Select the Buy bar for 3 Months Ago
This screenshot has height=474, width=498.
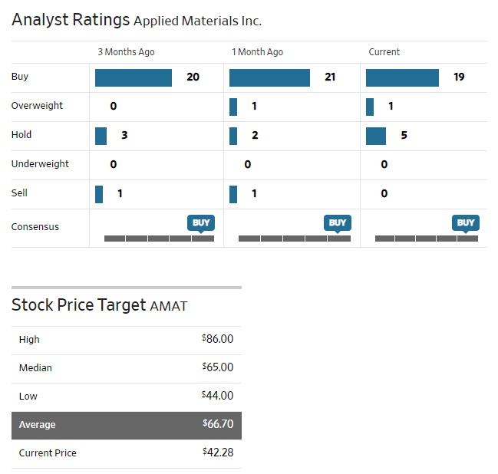click(x=134, y=77)
